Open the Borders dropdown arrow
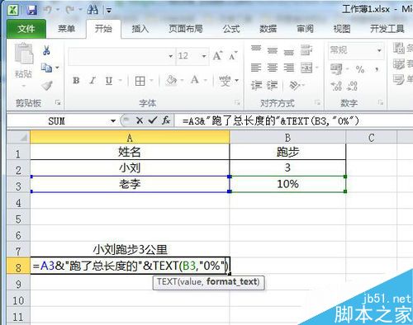413x325 pixels. click(x=152, y=81)
